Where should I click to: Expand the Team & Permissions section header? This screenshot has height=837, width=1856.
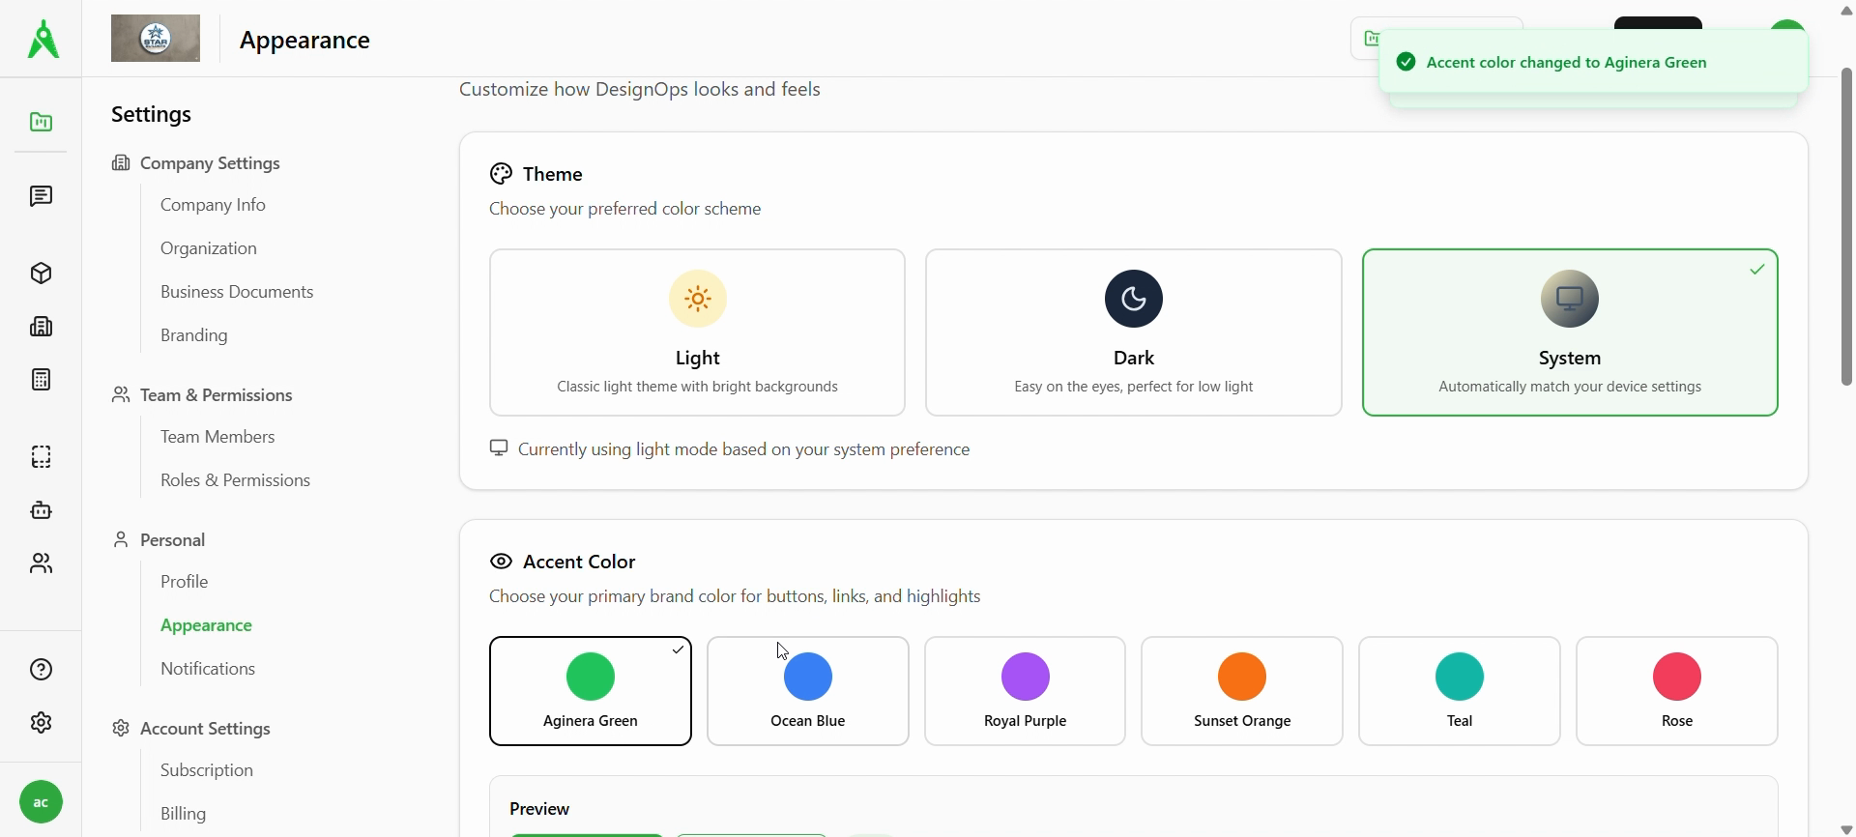(216, 395)
